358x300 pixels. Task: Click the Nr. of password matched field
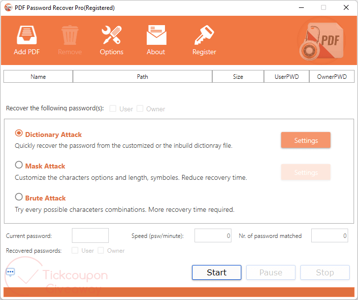(329, 235)
